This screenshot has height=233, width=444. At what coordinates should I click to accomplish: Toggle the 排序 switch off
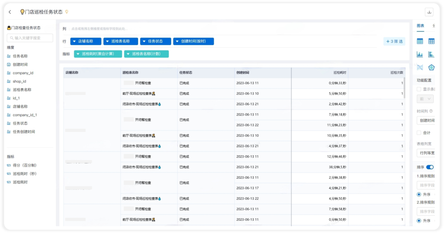[430, 167]
